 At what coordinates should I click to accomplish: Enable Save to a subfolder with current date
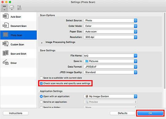click(41, 78)
